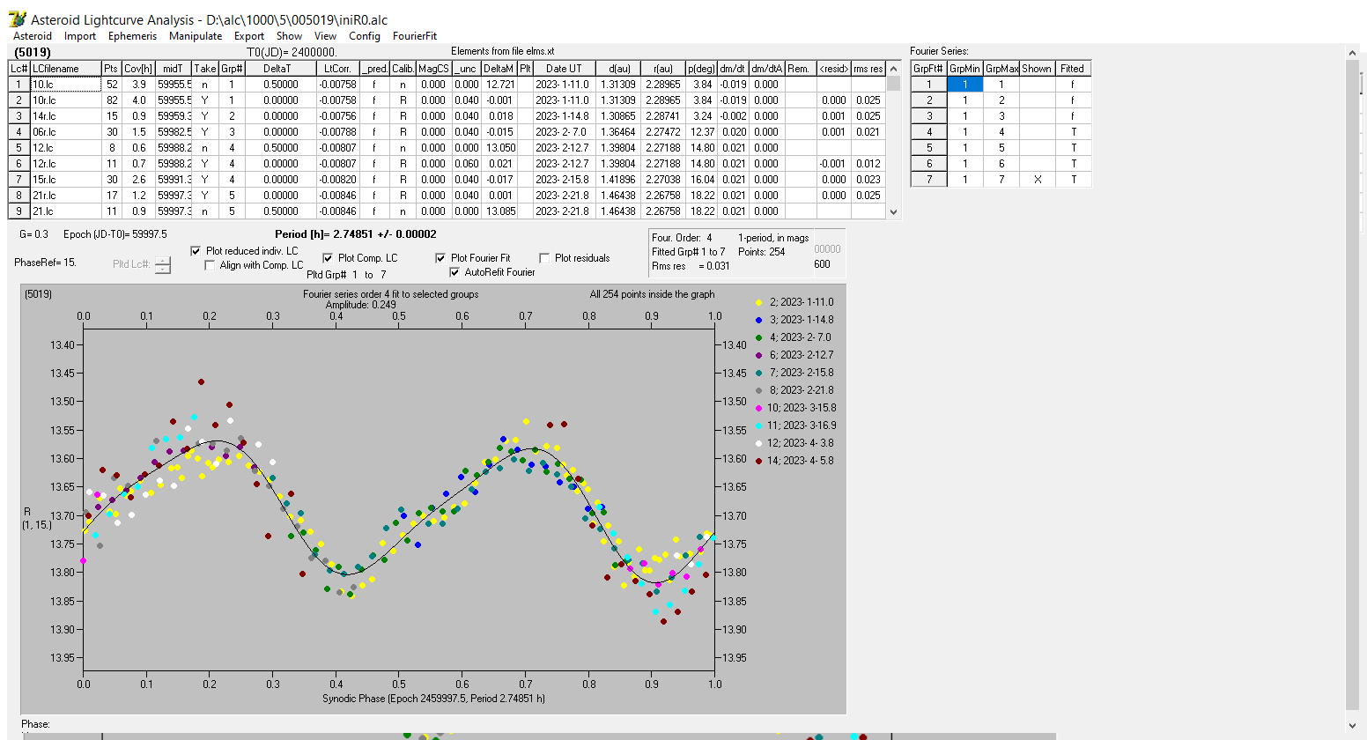The image size is (1367, 740).
Task: Select the 06r.lc filename cell
Action: coord(66,132)
